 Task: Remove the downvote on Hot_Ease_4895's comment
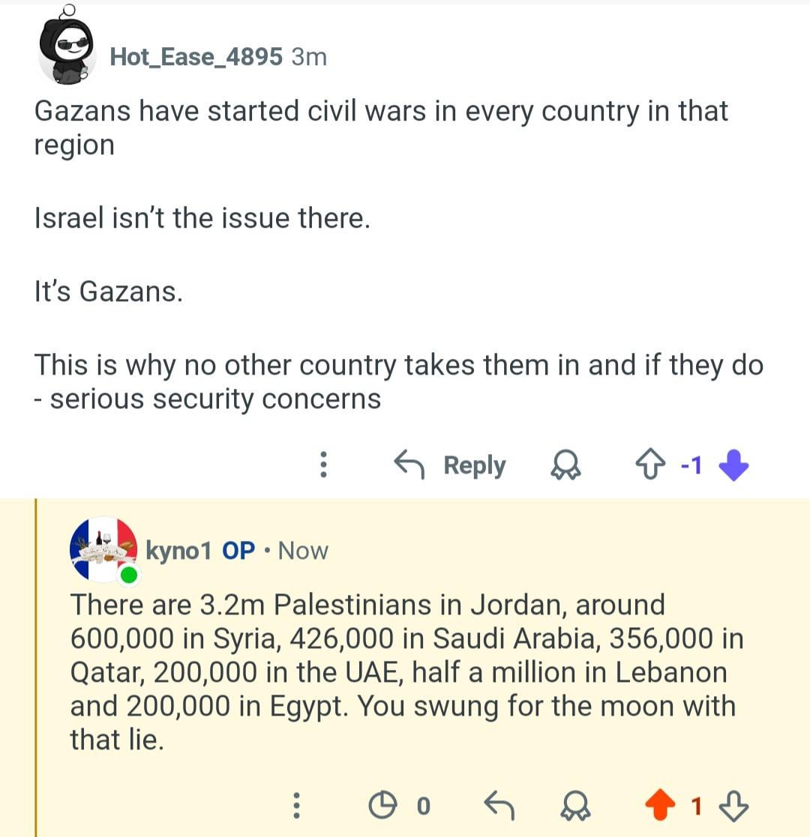733,466
